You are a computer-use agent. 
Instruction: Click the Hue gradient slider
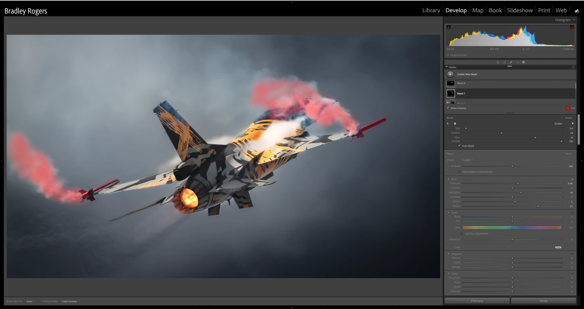[512, 227]
